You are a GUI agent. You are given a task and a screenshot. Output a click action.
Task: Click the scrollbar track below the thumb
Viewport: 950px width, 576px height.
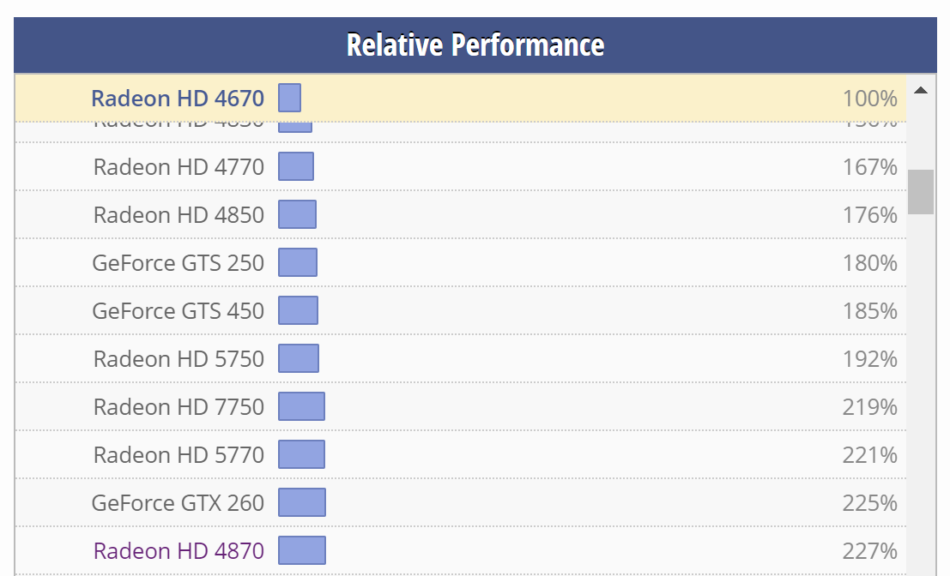(x=921, y=386)
